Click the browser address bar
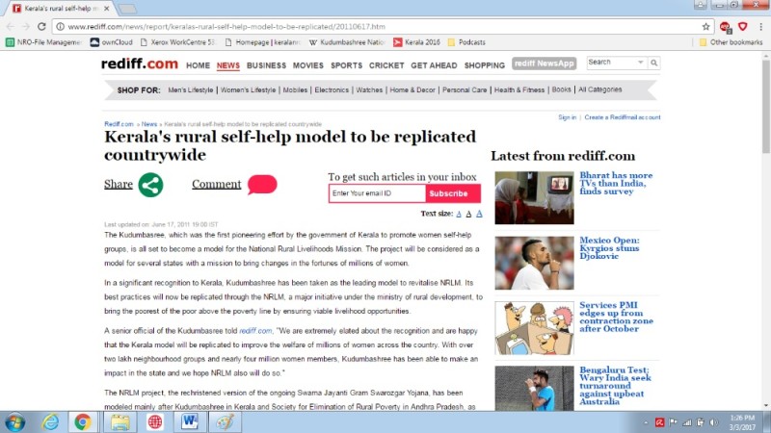This screenshot has width=771, height=433. pos(379,27)
